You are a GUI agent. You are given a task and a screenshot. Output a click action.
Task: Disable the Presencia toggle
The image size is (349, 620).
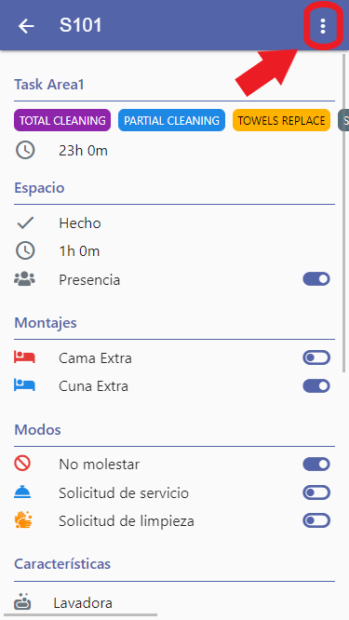click(316, 279)
